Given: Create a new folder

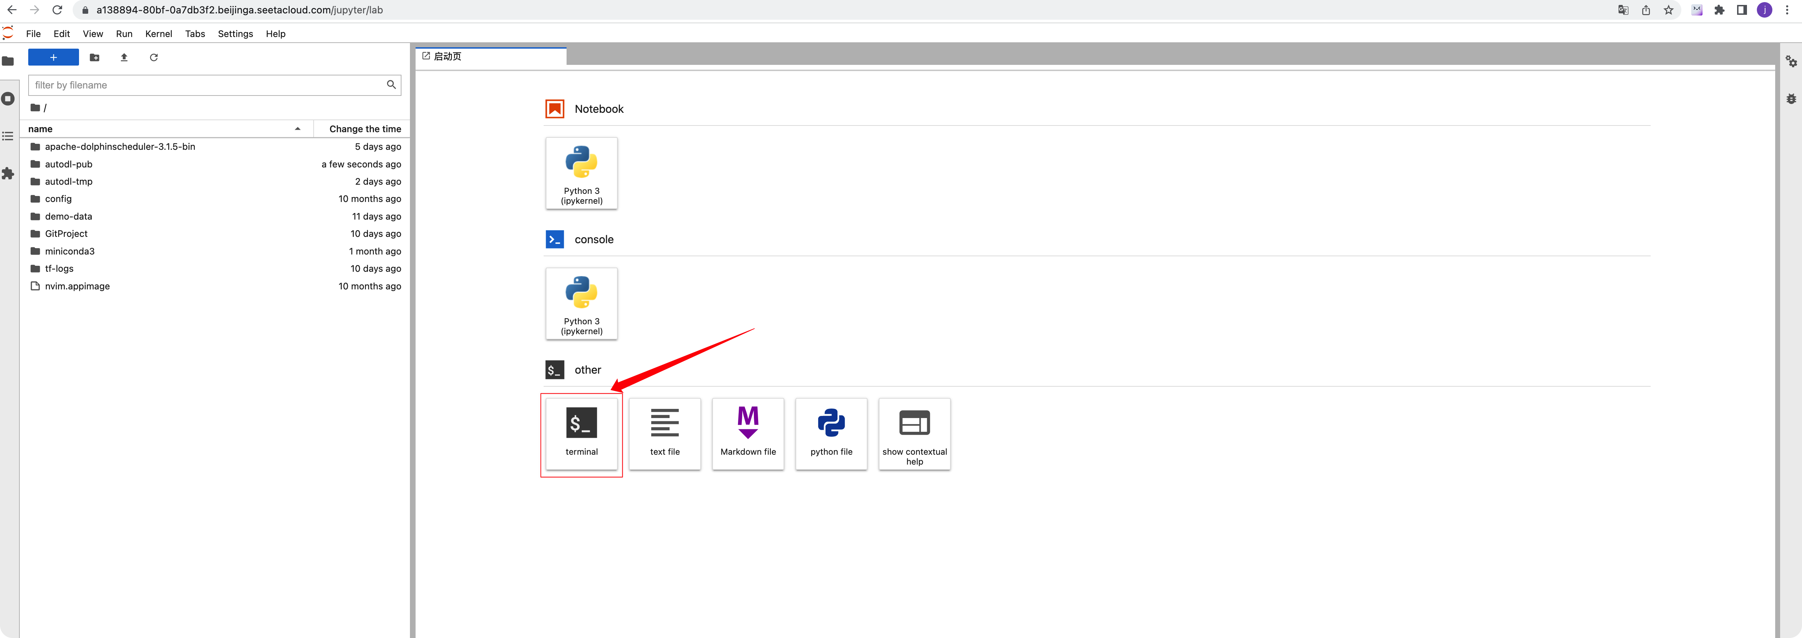Looking at the screenshot, I should (x=95, y=57).
